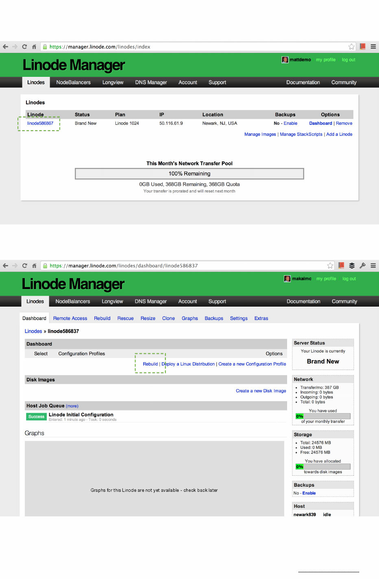Open mattdemo's my profile link
This screenshot has height=579, width=379.
326,60
